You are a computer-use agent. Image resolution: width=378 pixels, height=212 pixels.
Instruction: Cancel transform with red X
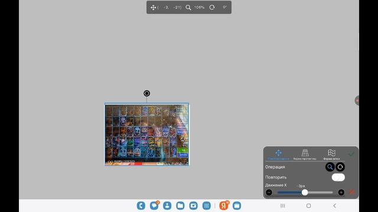[x=351, y=192]
